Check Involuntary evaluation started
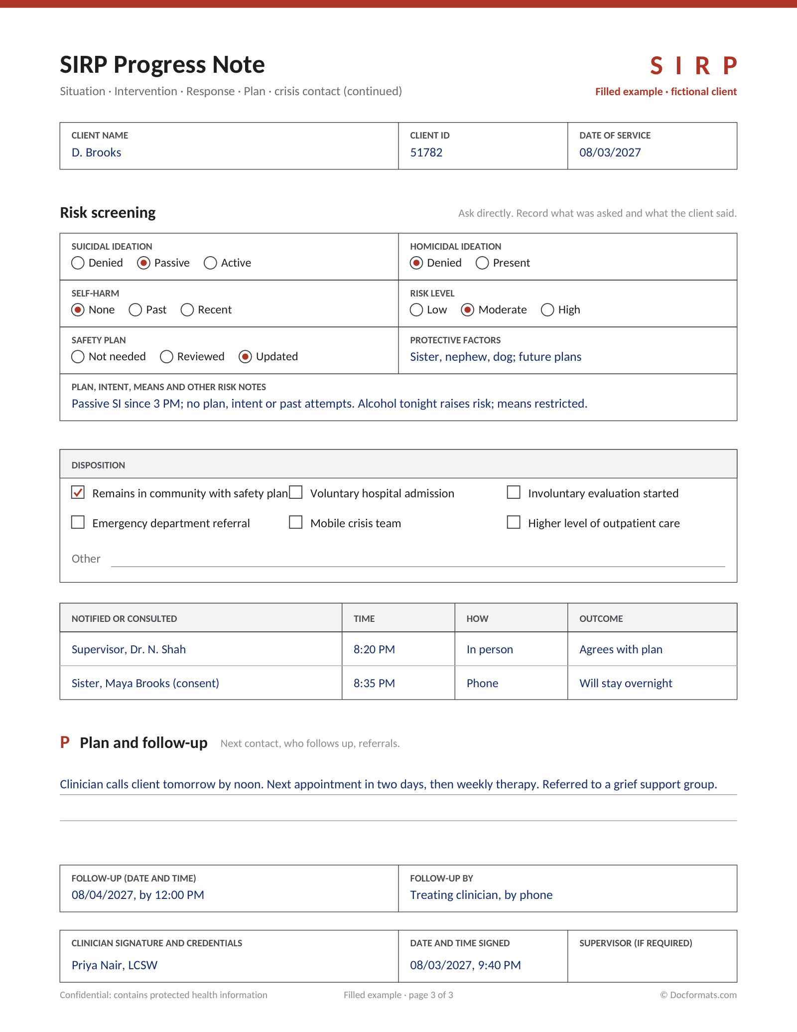The width and height of the screenshot is (797, 1032). click(x=514, y=492)
